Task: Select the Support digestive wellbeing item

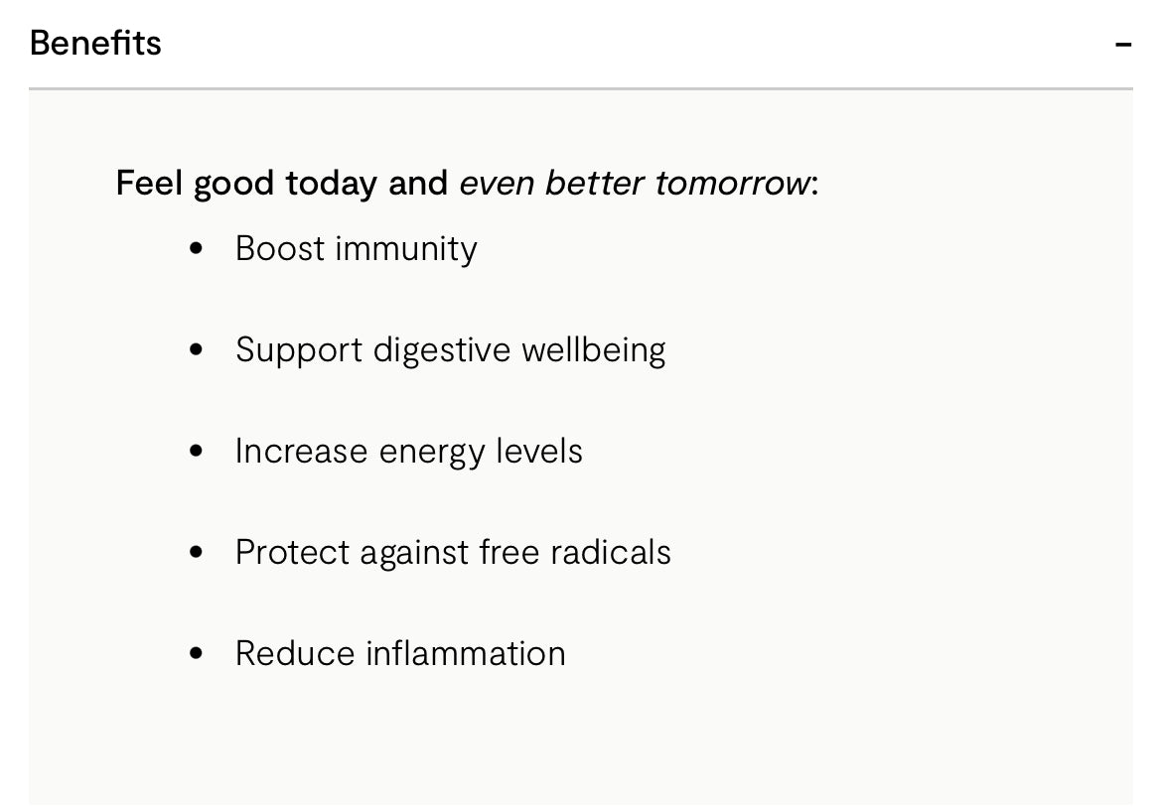Action: [x=450, y=349]
